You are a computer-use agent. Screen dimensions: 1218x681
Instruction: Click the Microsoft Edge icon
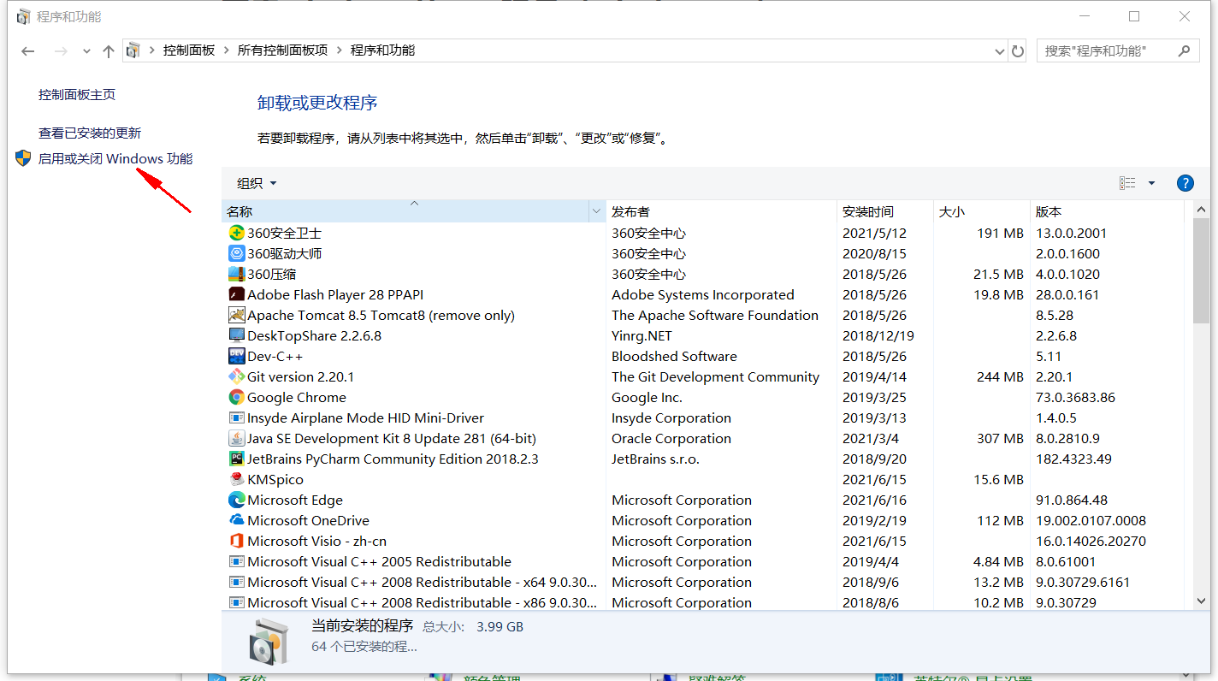click(237, 500)
